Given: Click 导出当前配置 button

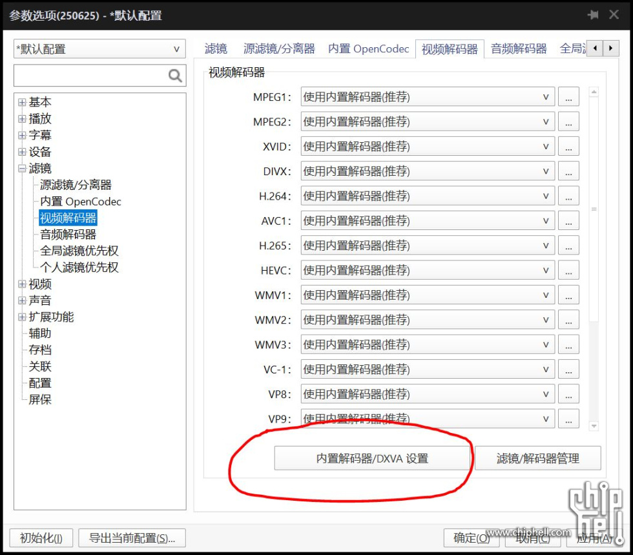Looking at the screenshot, I should click(132, 538).
